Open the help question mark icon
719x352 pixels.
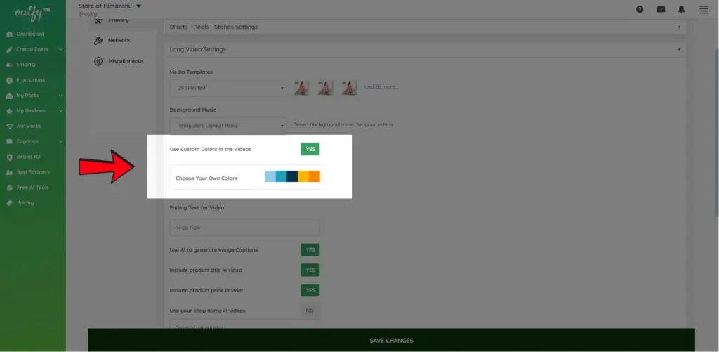coord(640,9)
